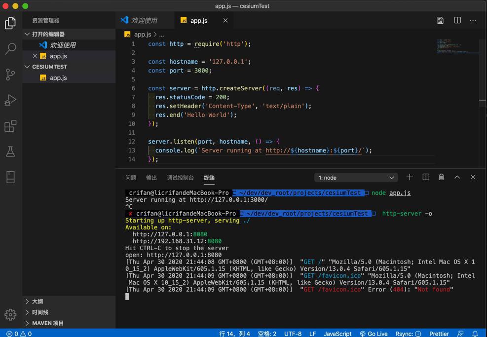The height and width of the screenshot is (337, 487).
Task: Click the JavaScript language mode button
Action: 337,334
